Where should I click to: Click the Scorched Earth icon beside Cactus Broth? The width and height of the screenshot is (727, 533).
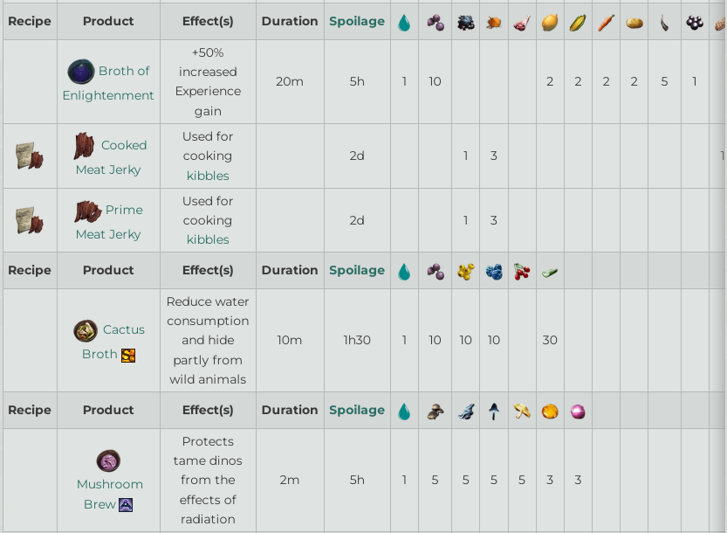click(128, 355)
